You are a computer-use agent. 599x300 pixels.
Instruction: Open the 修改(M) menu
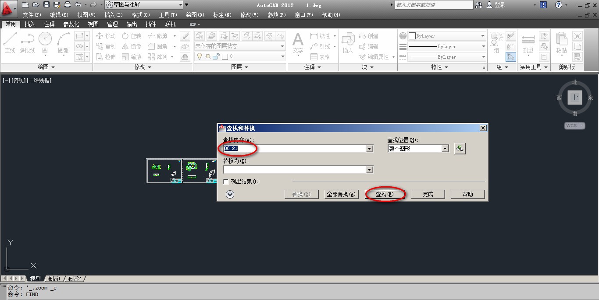(x=249, y=14)
